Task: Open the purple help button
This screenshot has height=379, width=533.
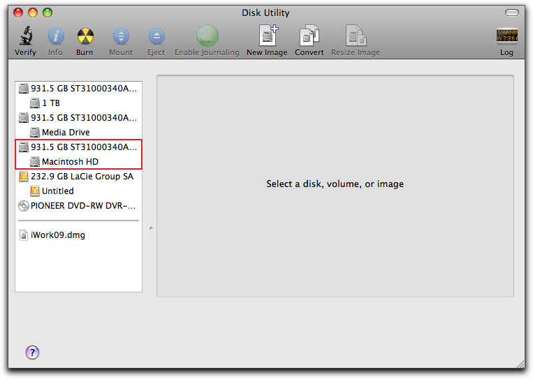Action: click(32, 352)
